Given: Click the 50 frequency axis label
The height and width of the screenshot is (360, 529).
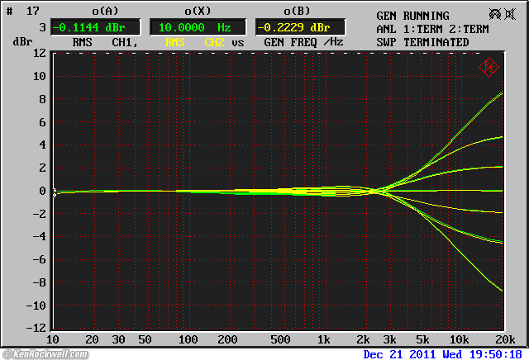Looking at the screenshot, I should (145, 339).
